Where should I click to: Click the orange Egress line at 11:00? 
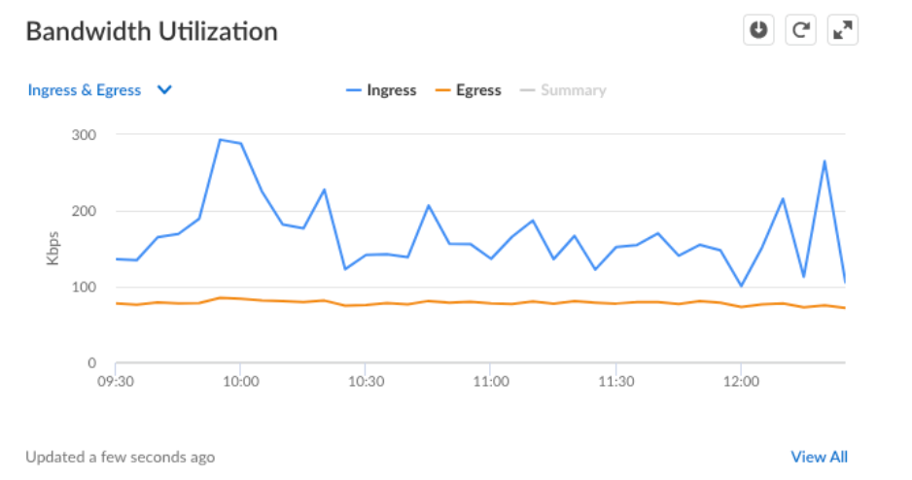491,303
